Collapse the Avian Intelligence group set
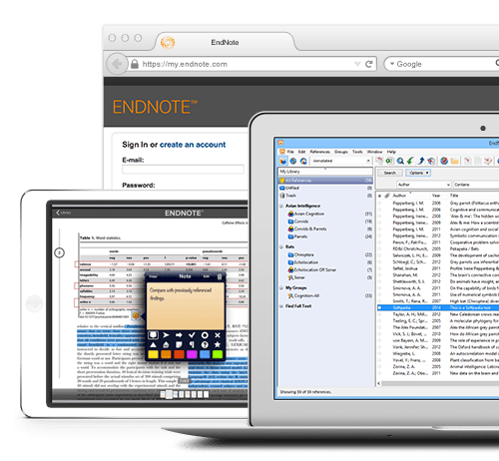 coord(281,206)
